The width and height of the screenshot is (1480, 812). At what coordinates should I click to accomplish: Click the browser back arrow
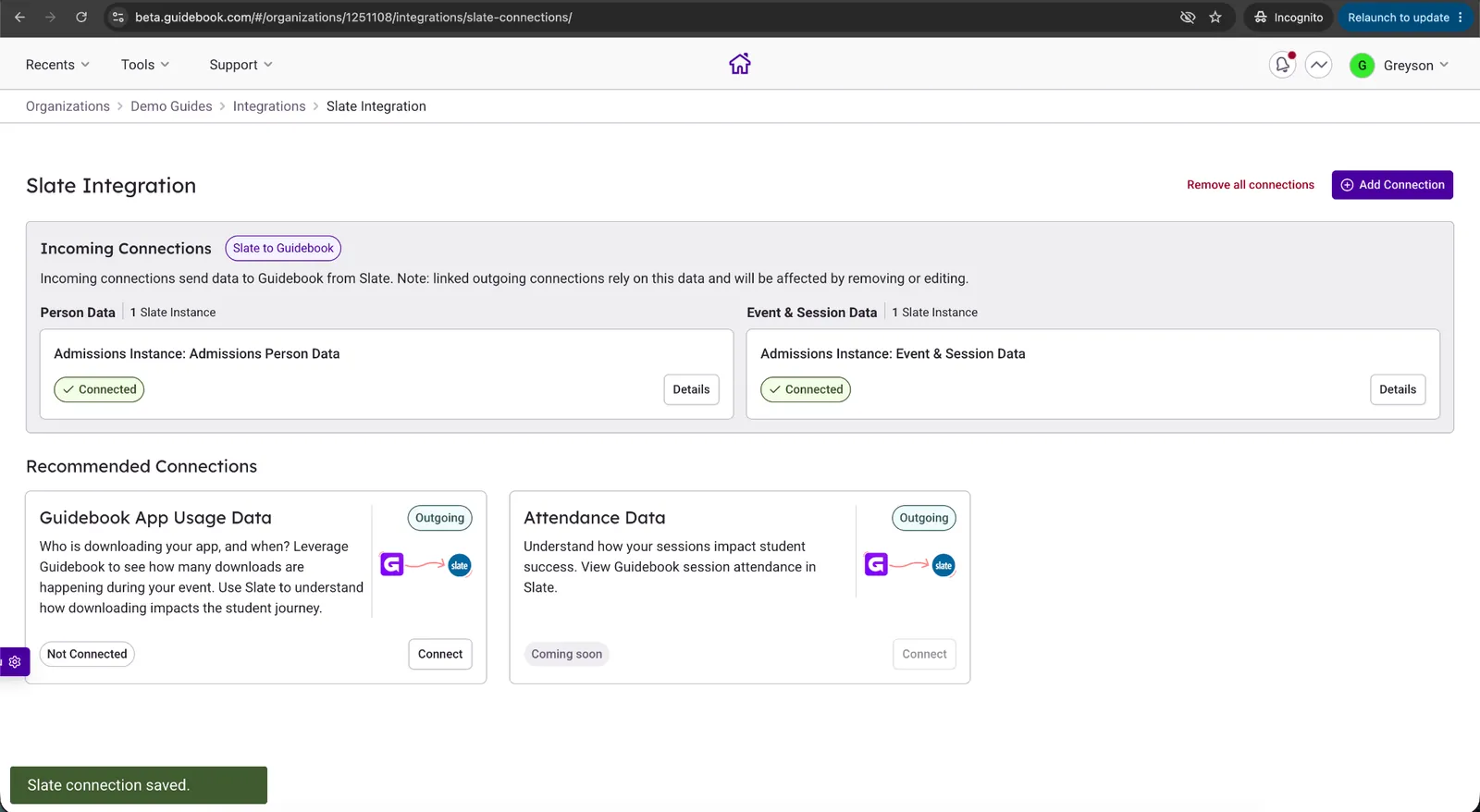click(x=19, y=18)
